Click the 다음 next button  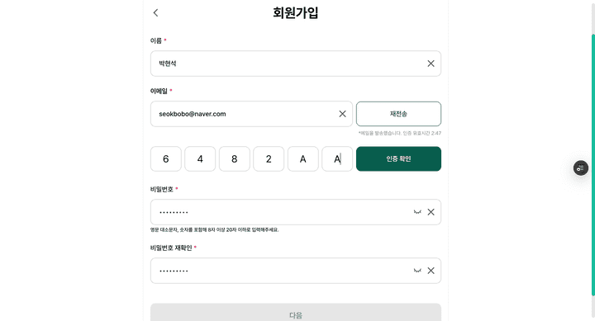(x=296, y=312)
